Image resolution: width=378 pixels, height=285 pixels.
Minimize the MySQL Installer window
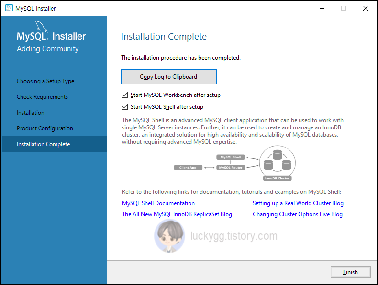click(322, 8)
